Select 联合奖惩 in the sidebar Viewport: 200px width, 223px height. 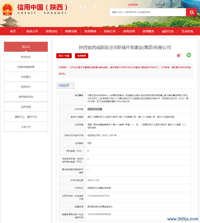pos(26,57)
